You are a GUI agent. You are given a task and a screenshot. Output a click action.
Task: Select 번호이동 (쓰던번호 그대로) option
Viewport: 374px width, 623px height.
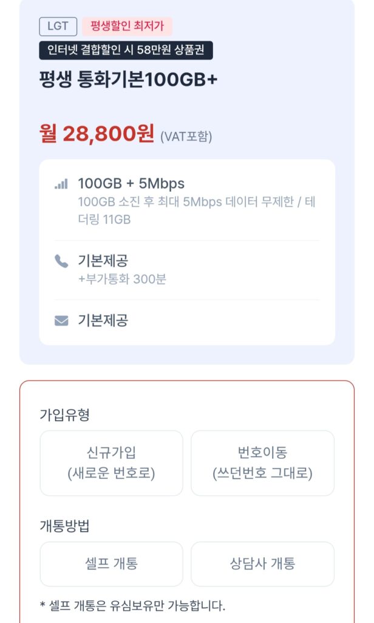262,463
